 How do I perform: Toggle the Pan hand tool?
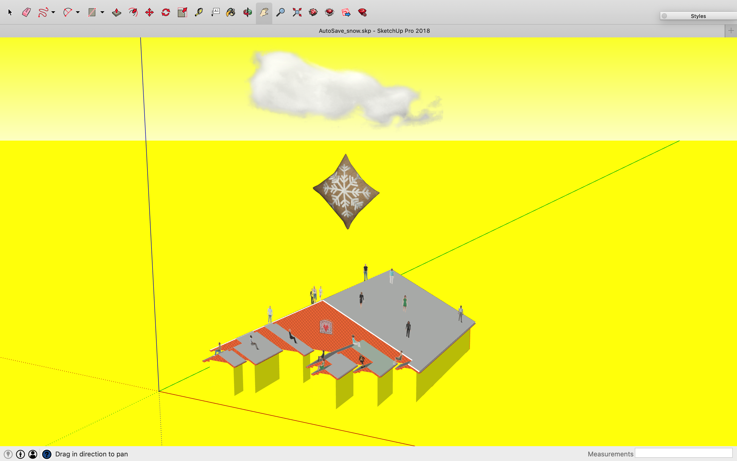264,13
